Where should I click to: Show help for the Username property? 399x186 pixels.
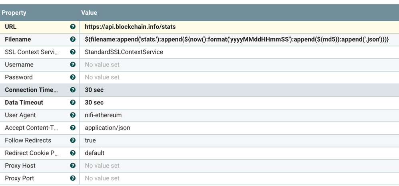tap(73, 65)
